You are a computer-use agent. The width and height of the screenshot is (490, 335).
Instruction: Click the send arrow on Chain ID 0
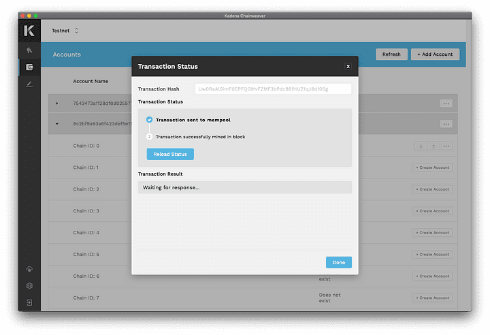434,146
